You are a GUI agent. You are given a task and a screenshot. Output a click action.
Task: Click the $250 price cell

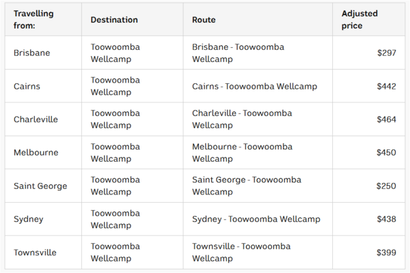386,186
